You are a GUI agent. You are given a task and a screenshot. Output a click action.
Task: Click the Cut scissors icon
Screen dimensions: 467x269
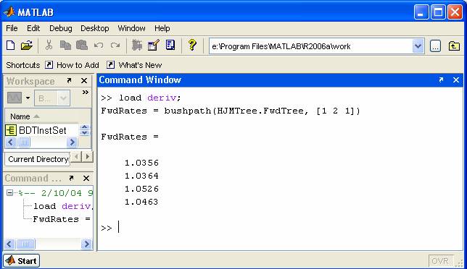[x=49, y=45]
